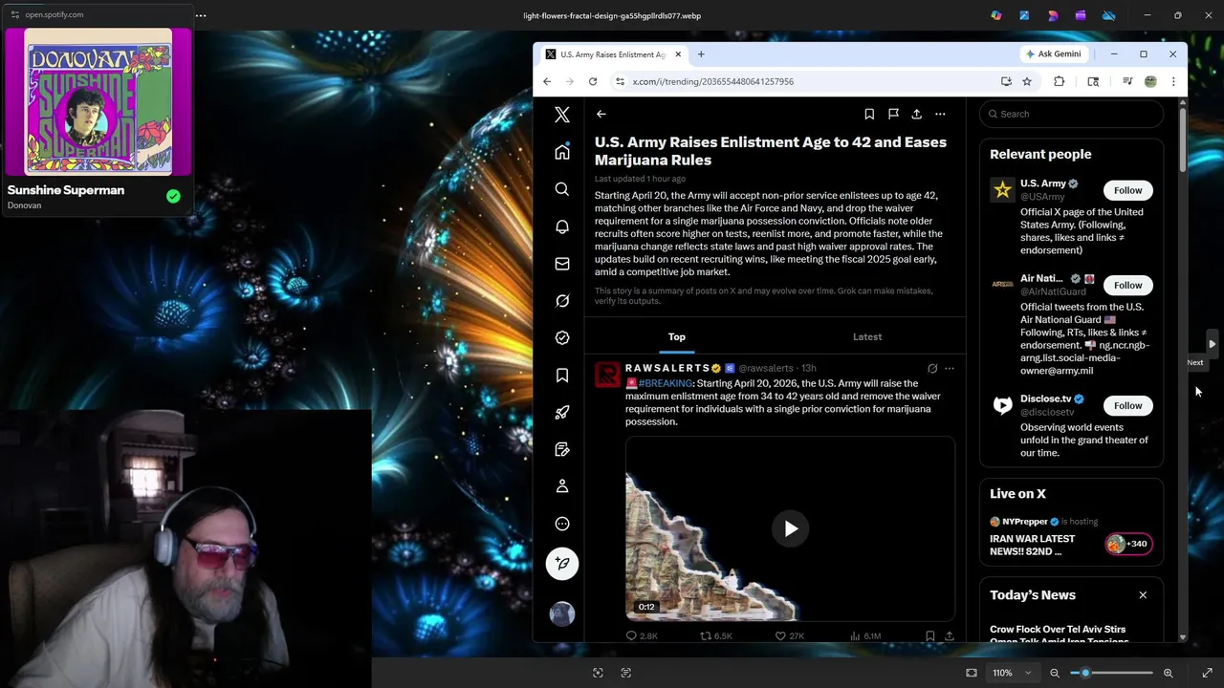The image size is (1224, 688).
Task: Share the trending story
Action: point(916,114)
